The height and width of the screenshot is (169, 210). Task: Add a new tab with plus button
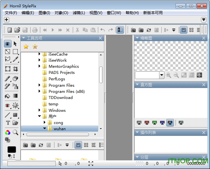(6, 20)
